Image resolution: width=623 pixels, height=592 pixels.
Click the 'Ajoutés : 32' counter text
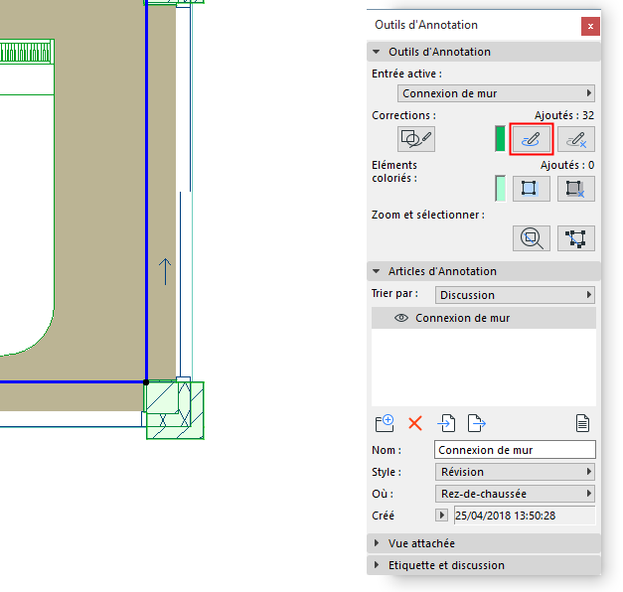point(564,115)
